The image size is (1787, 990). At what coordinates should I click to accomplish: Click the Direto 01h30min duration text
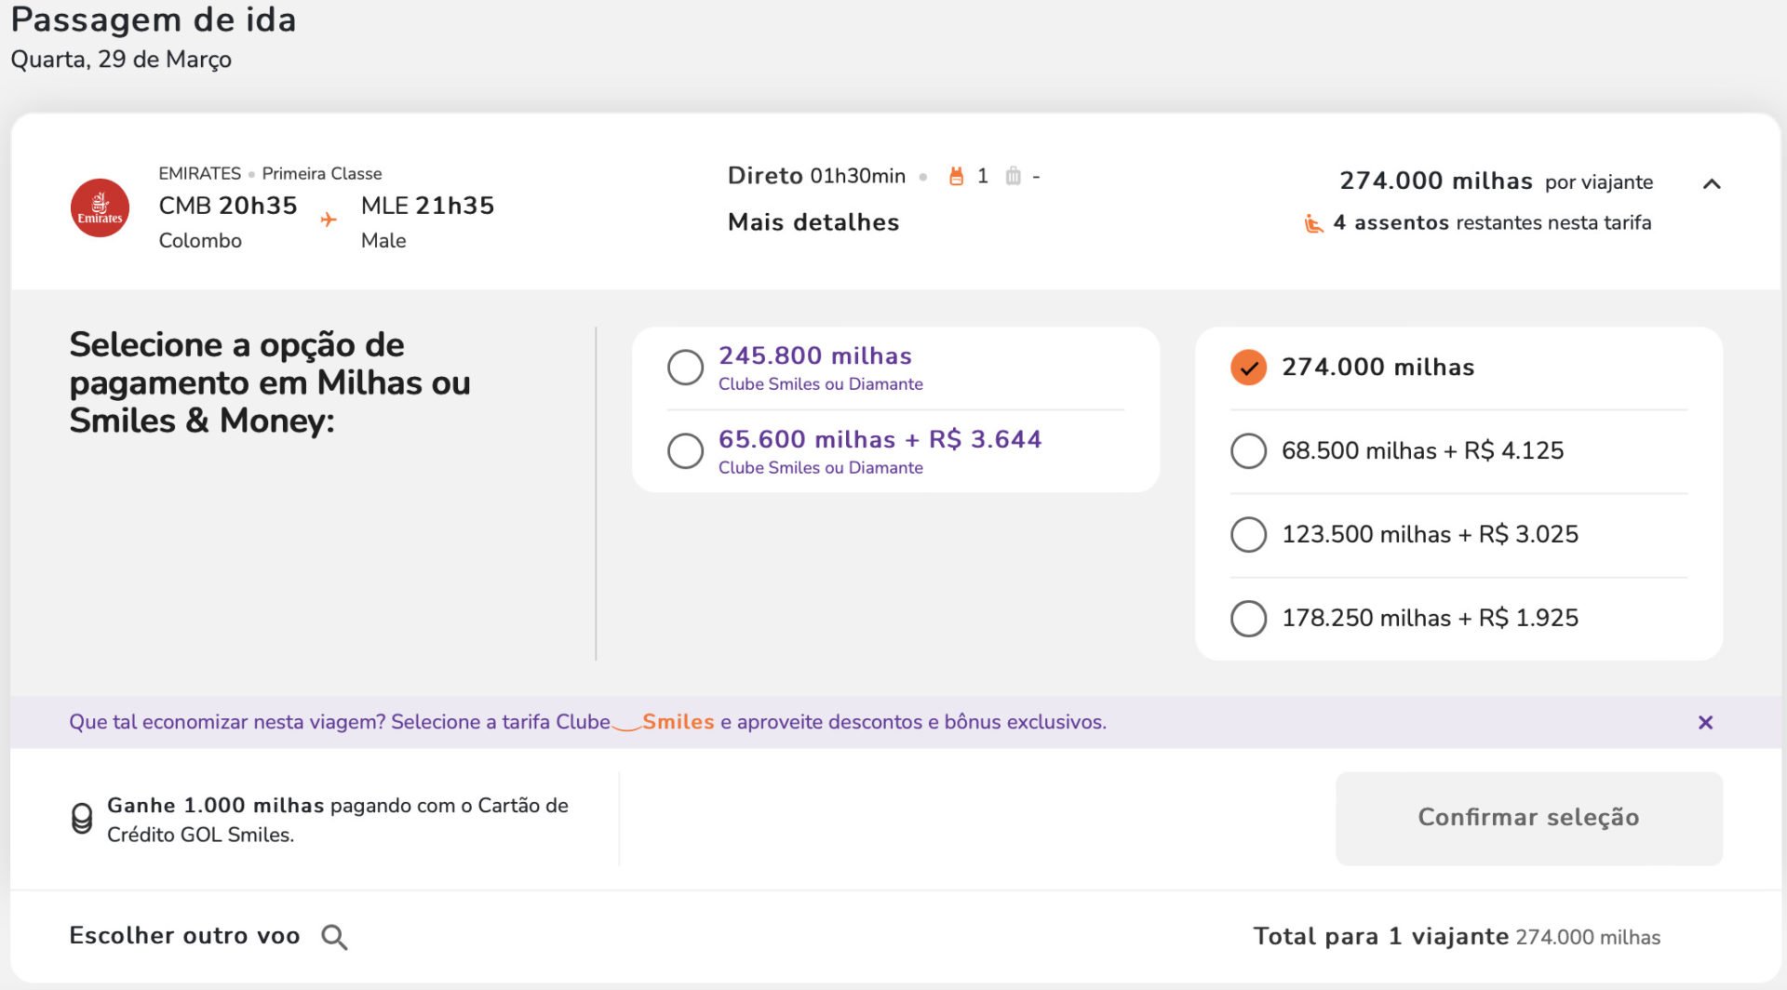click(816, 176)
